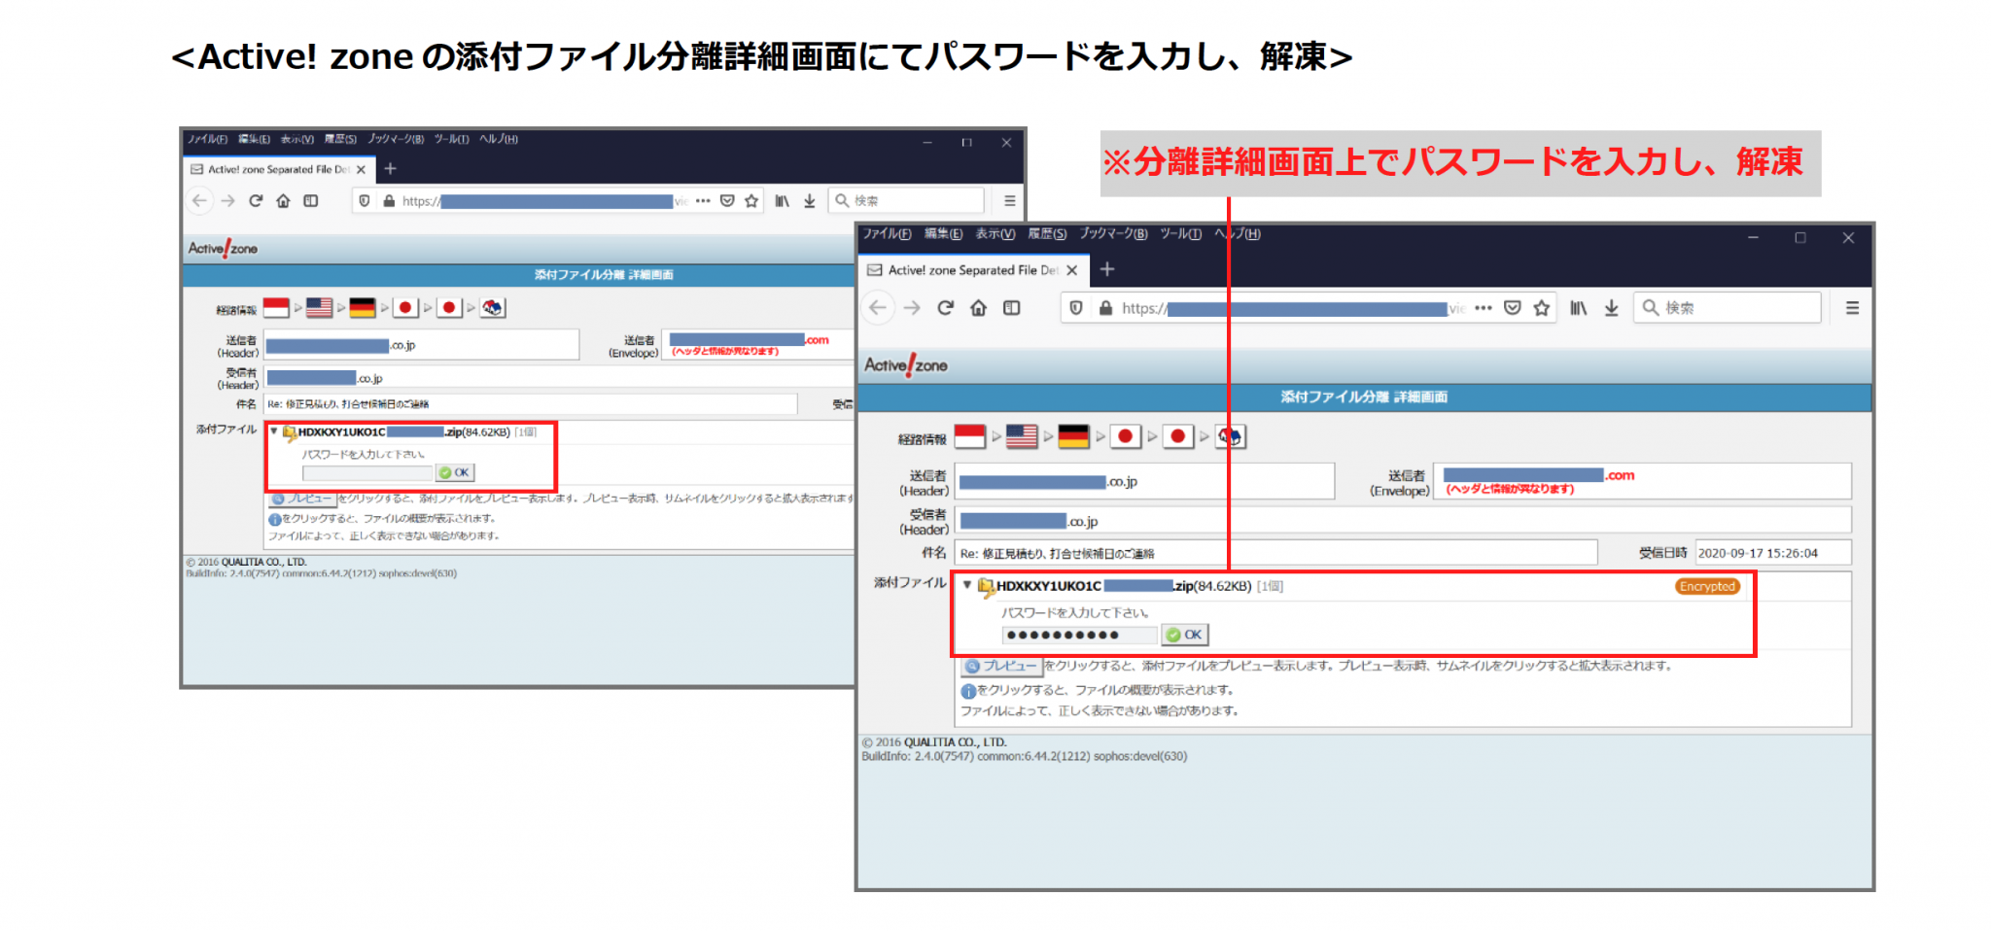Image resolution: width=1991 pixels, height=931 pixels.
Task: Reload the page with the refresh icon
Action: click(x=945, y=307)
